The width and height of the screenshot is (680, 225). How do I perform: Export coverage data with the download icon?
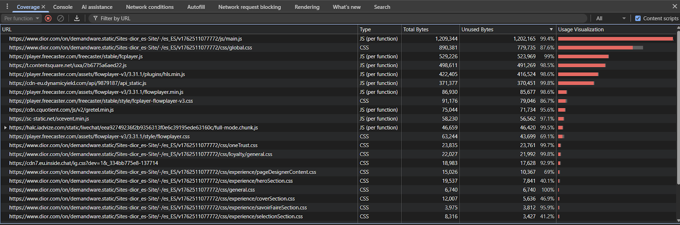pos(77,18)
